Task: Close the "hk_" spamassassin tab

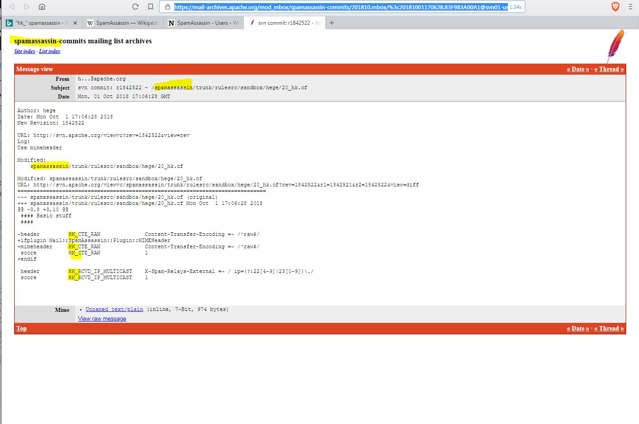Action: coord(75,23)
